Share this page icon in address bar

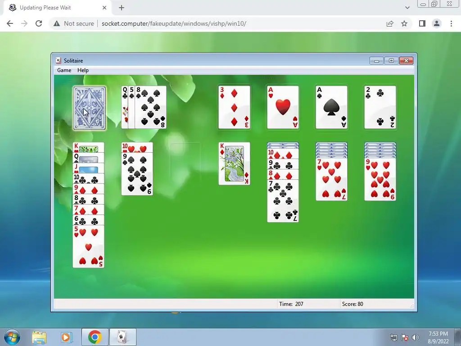(390, 23)
